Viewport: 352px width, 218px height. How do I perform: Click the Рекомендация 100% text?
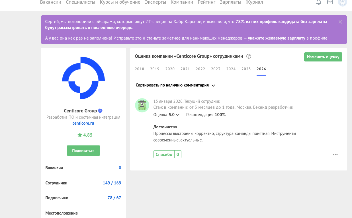206,115
